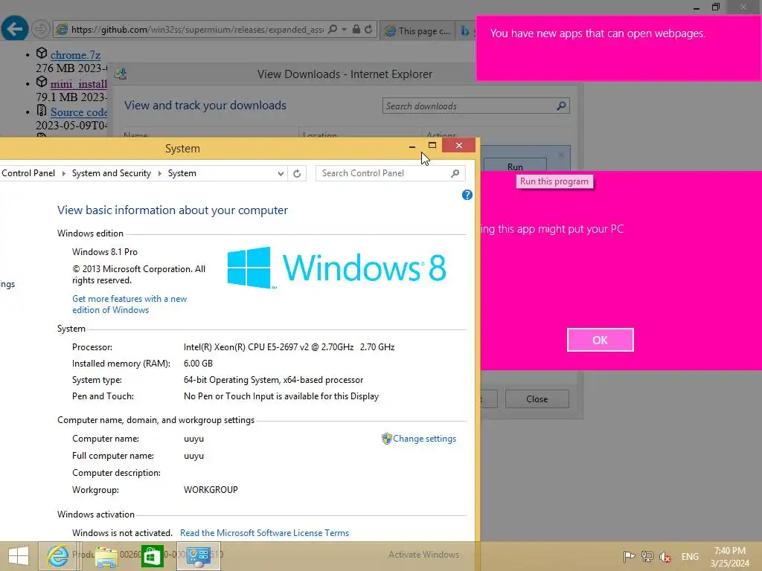
Task: Click Close in View Downloads window
Action: point(537,399)
